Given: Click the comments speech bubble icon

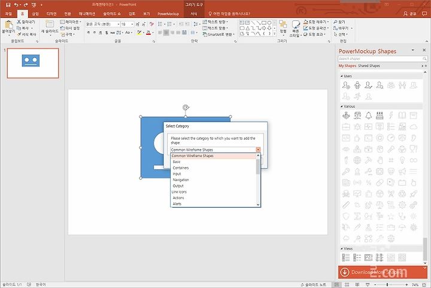Looking at the screenshot, I should (x=424, y=13).
